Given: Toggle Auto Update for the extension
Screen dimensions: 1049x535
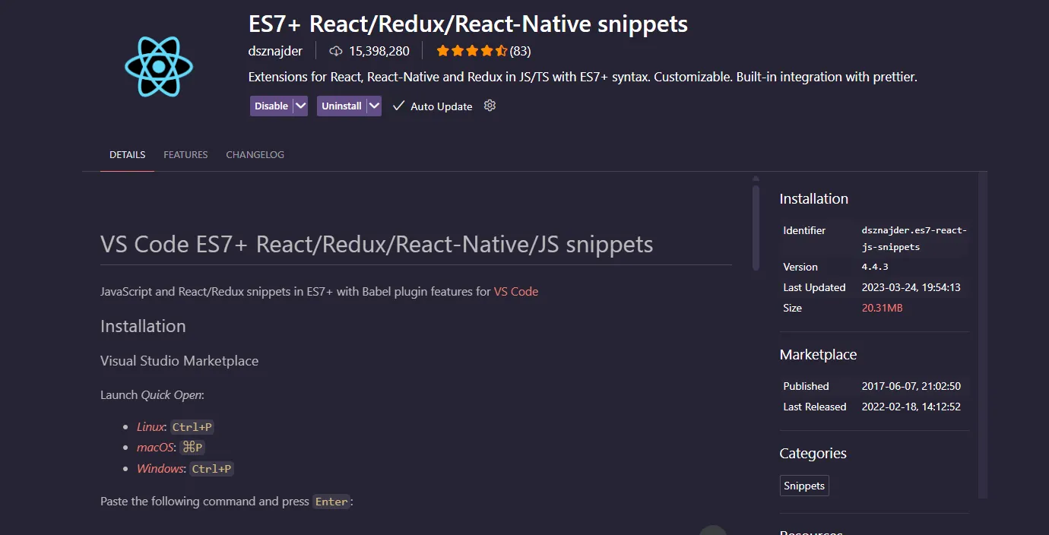Looking at the screenshot, I should click(x=441, y=106).
